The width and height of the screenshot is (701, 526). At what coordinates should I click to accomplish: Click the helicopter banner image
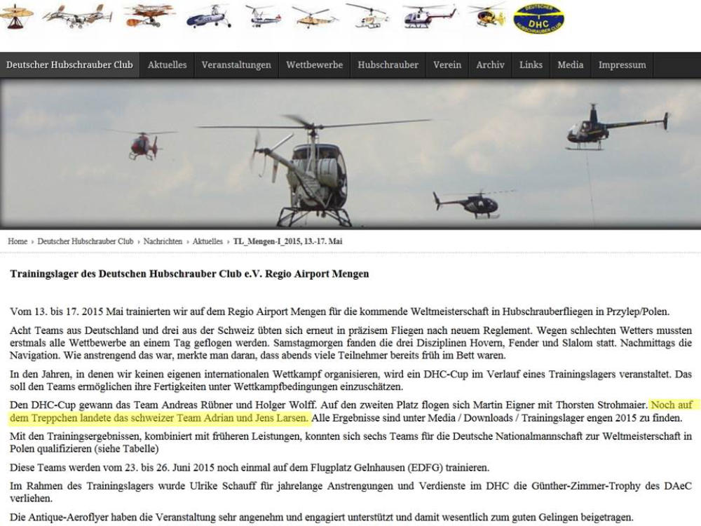tap(350, 153)
